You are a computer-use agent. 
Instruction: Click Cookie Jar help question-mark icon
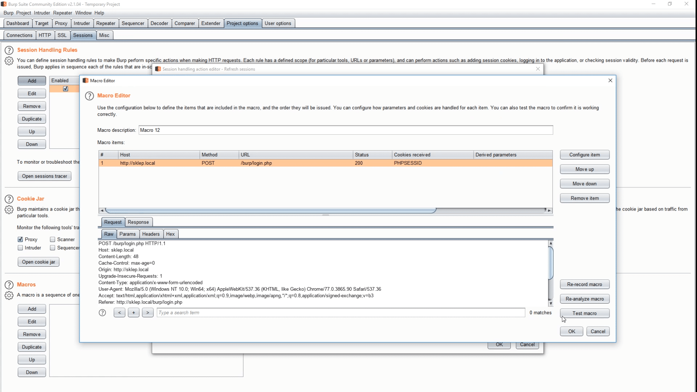point(9,199)
